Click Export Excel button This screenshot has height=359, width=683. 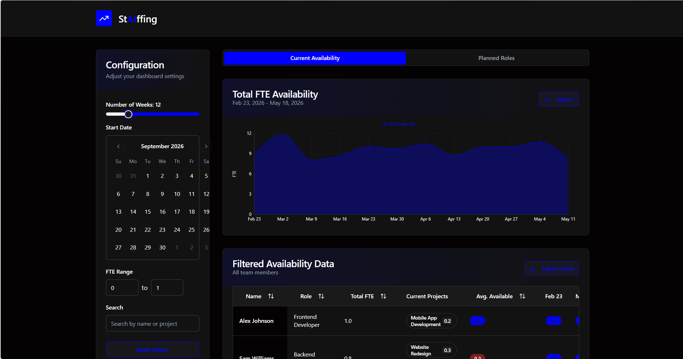(x=552, y=269)
